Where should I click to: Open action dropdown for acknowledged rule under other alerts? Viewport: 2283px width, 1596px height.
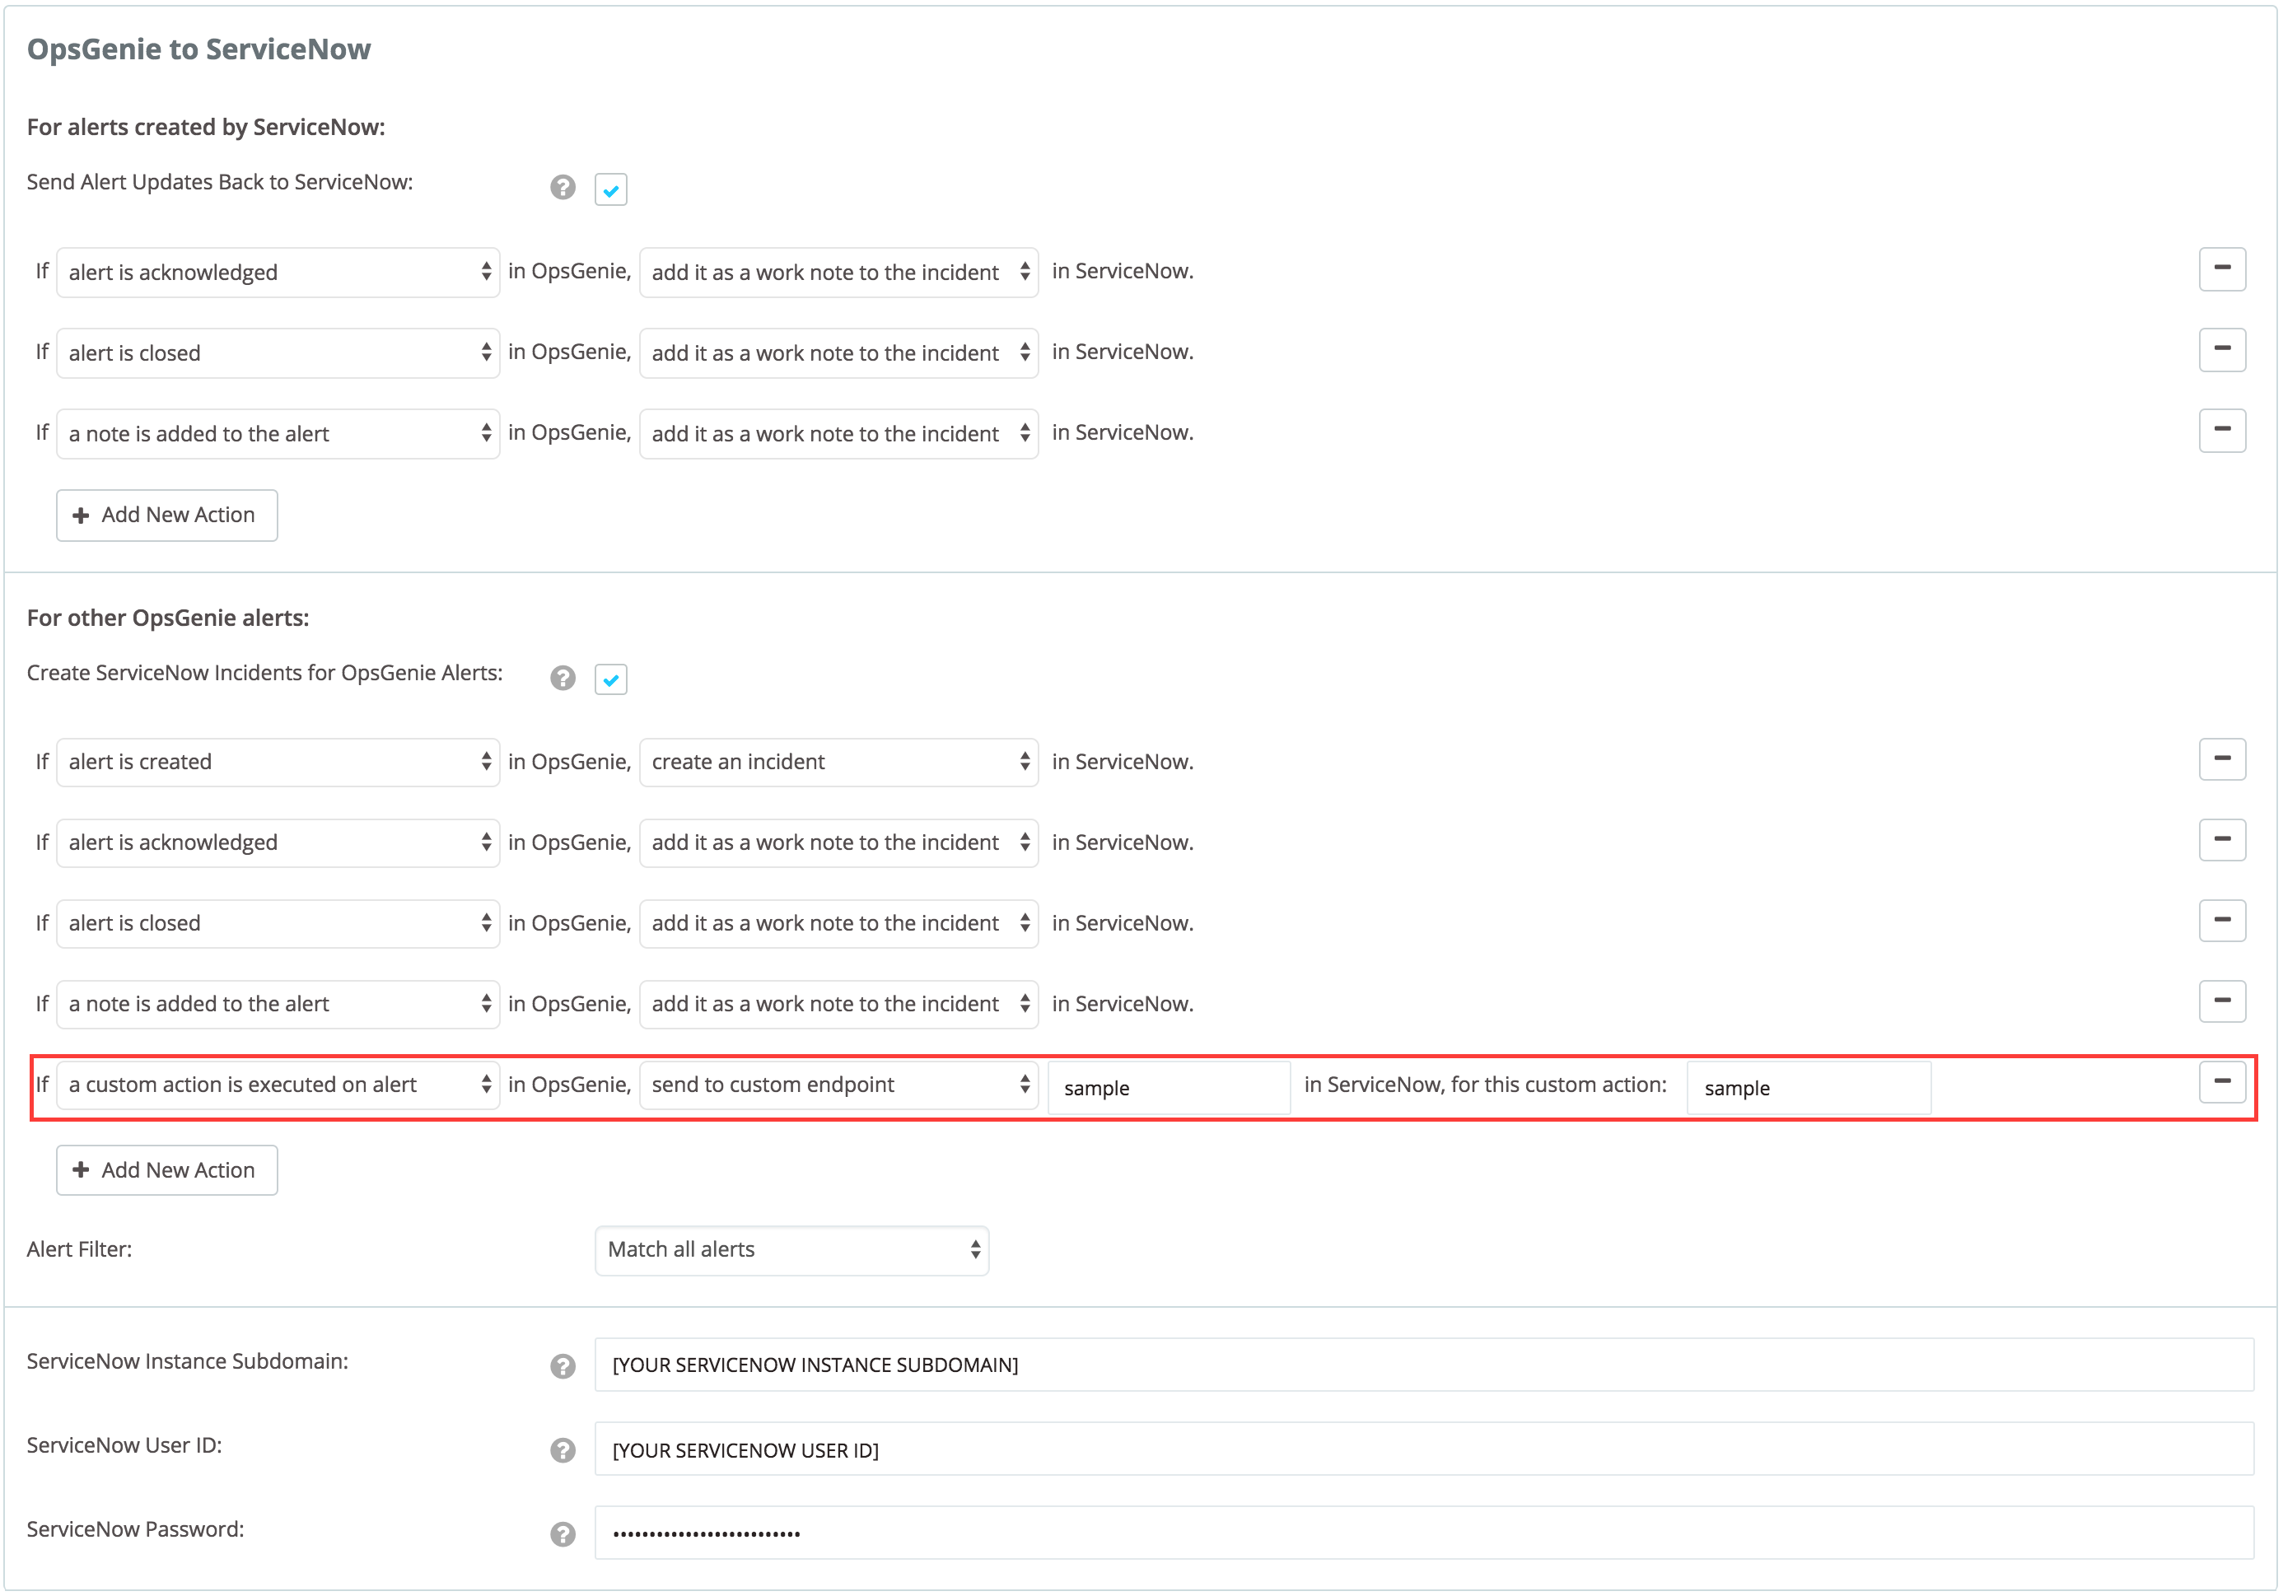pyautogui.click(x=839, y=843)
